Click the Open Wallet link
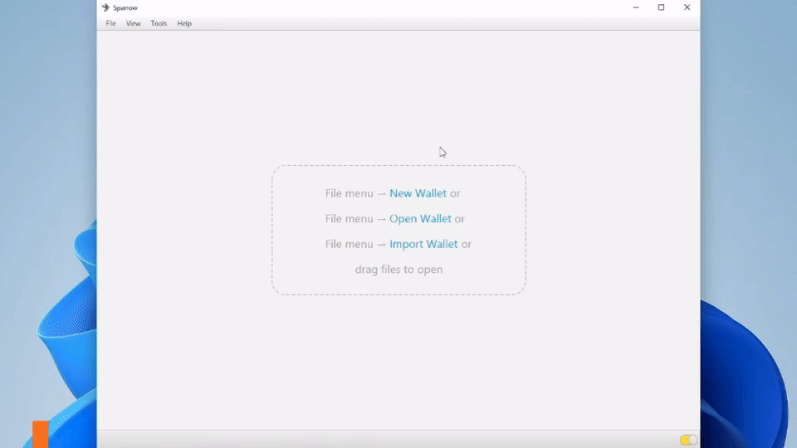The height and width of the screenshot is (448, 797). pos(420,219)
